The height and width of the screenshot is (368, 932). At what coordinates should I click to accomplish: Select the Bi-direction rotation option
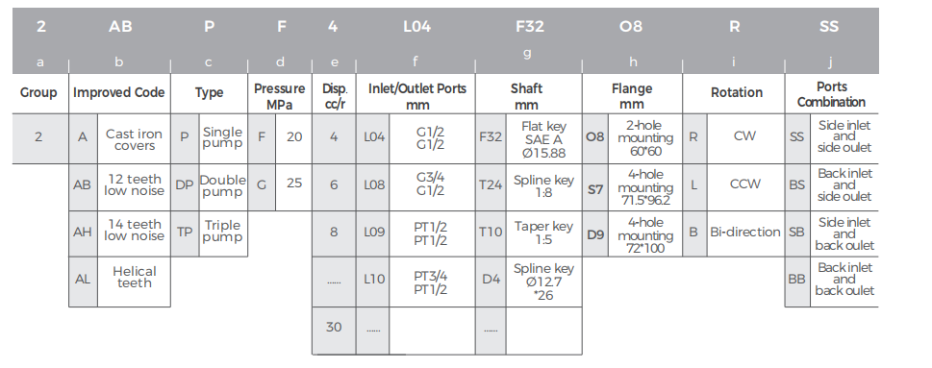click(x=744, y=233)
